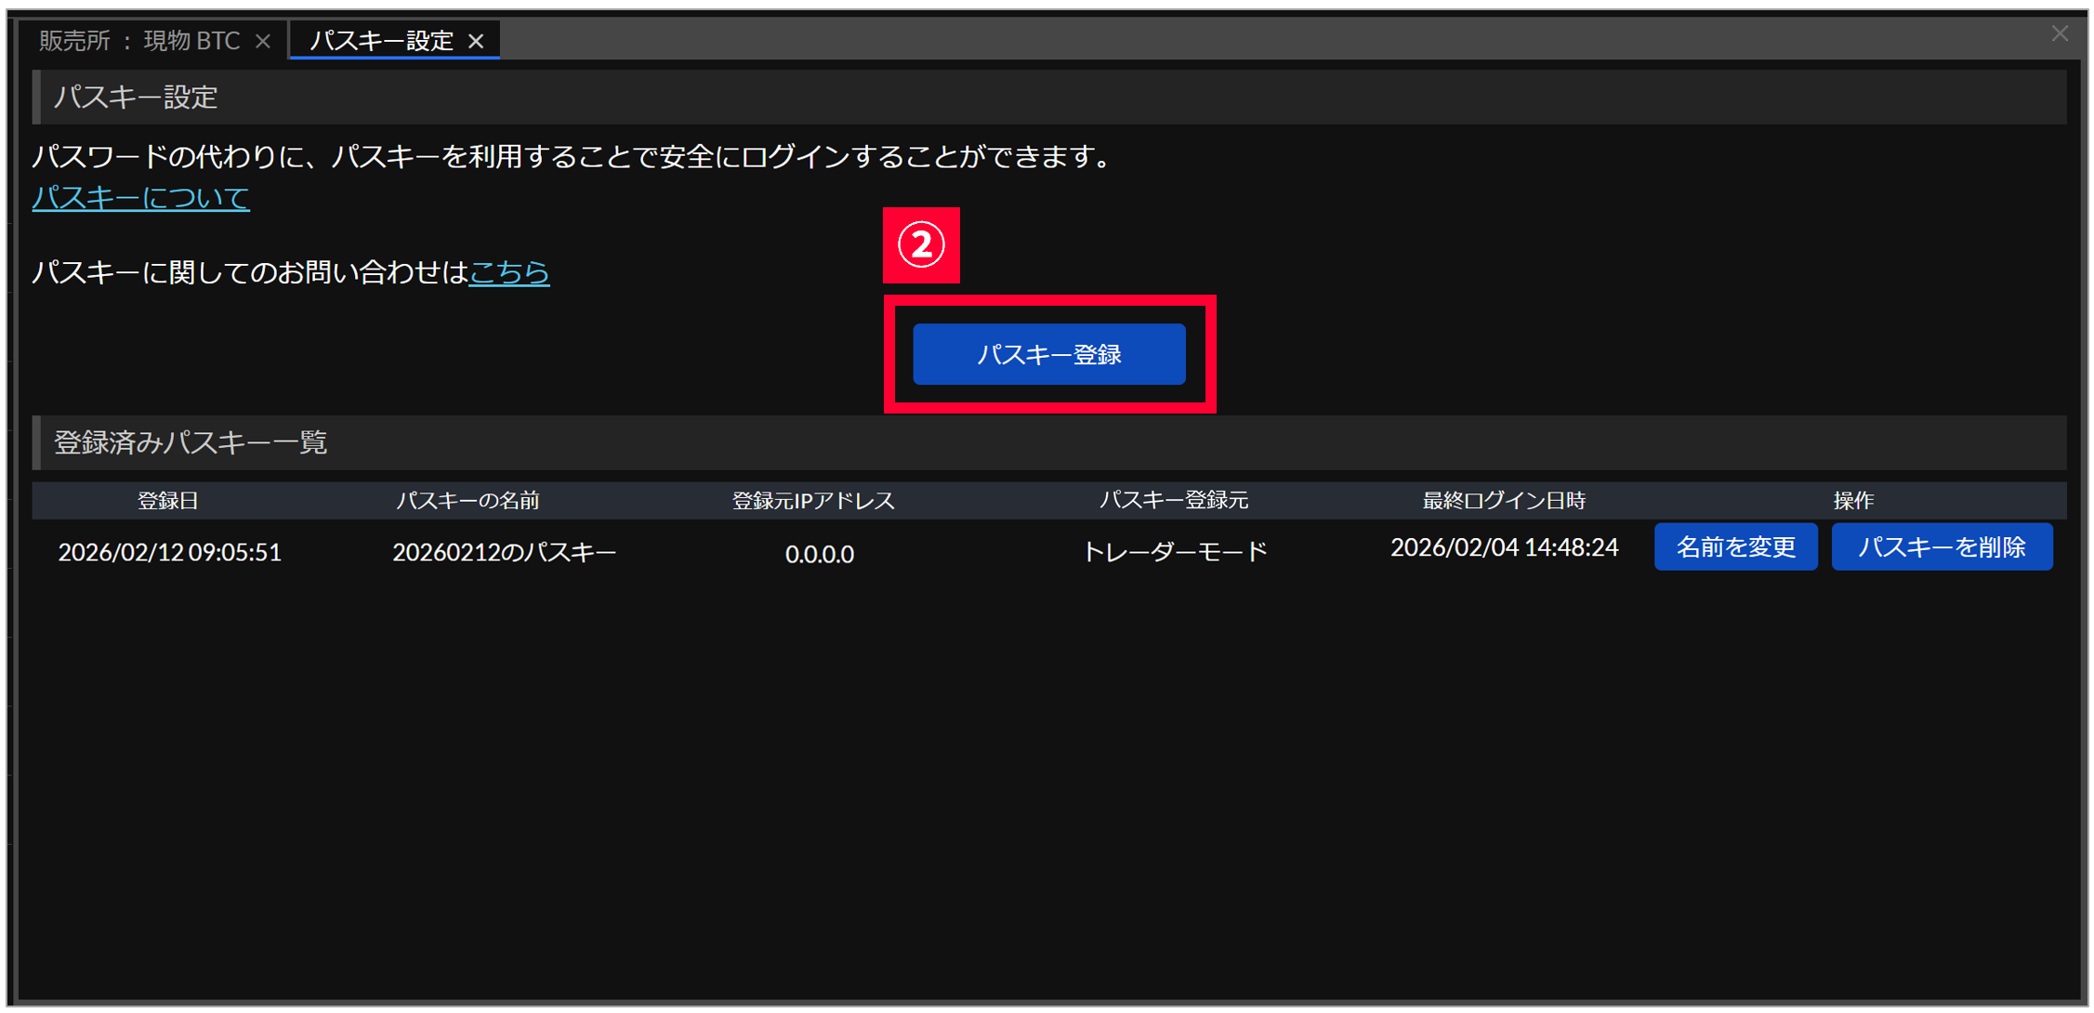Click the パスキー登録元 column header

pos(1173,500)
